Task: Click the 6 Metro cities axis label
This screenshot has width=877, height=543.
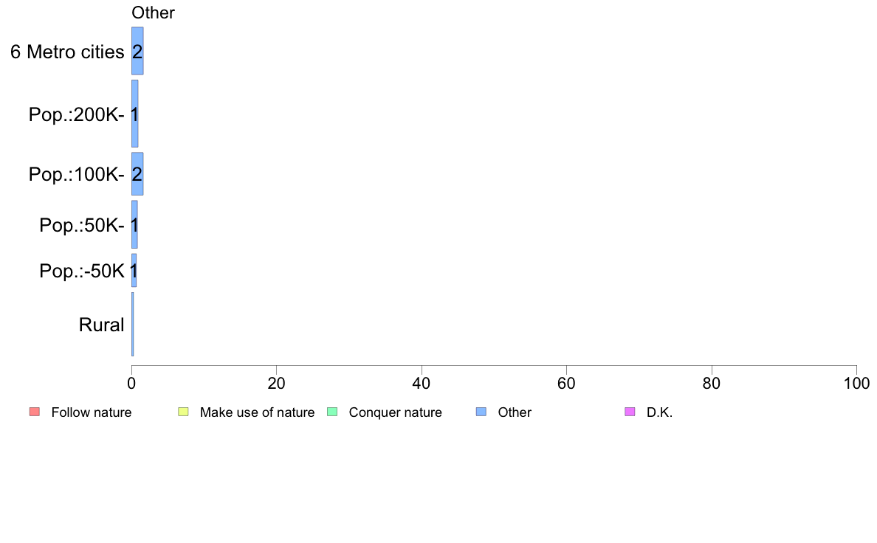Action: (x=67, y=52)
